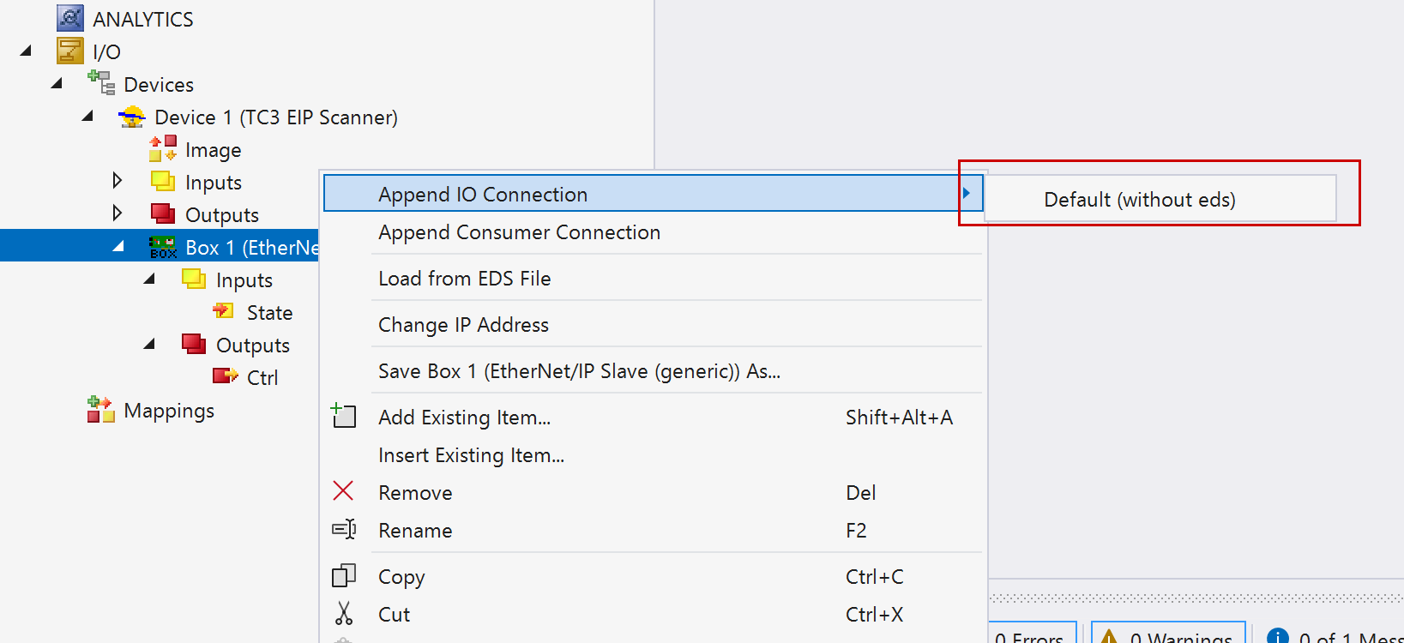This screenshot has width=1404, height=643.
Task: Choose Load from EDS File
Action: click(464, 279)
